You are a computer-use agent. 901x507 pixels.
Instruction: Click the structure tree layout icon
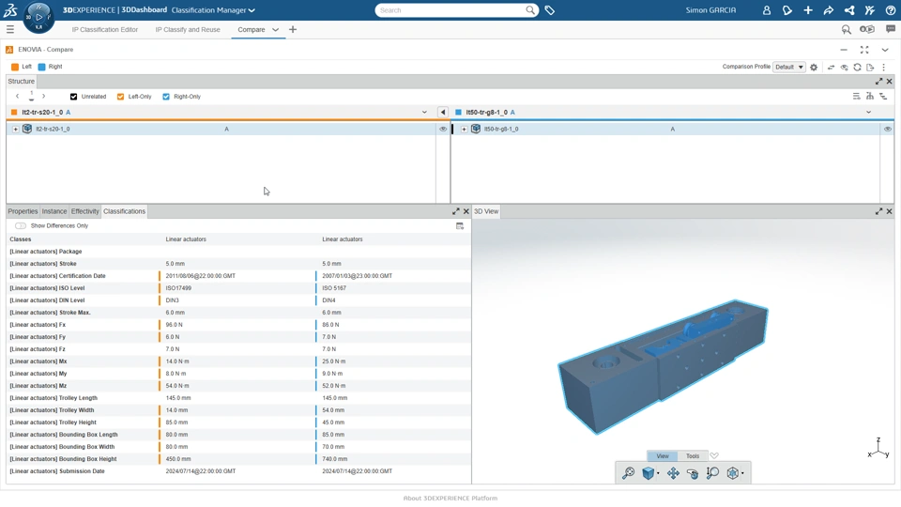pos(870,97)
